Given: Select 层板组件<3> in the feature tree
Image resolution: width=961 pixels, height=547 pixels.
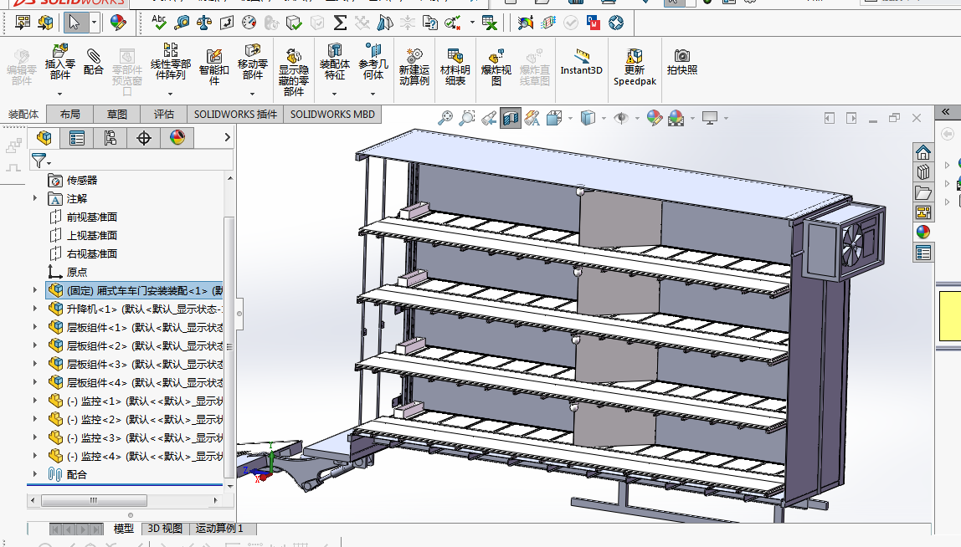Looking at the screenshot, I should (x=97, y=364).
